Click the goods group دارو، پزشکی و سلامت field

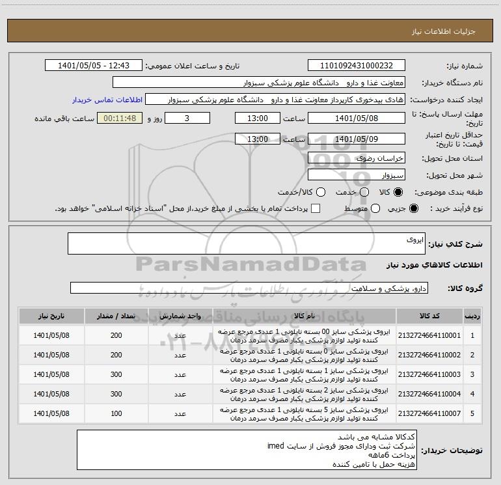click(x=249, y=288)
